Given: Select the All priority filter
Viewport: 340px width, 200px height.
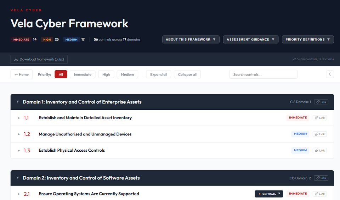Looking at the screenshot, I should coord(61,74).
